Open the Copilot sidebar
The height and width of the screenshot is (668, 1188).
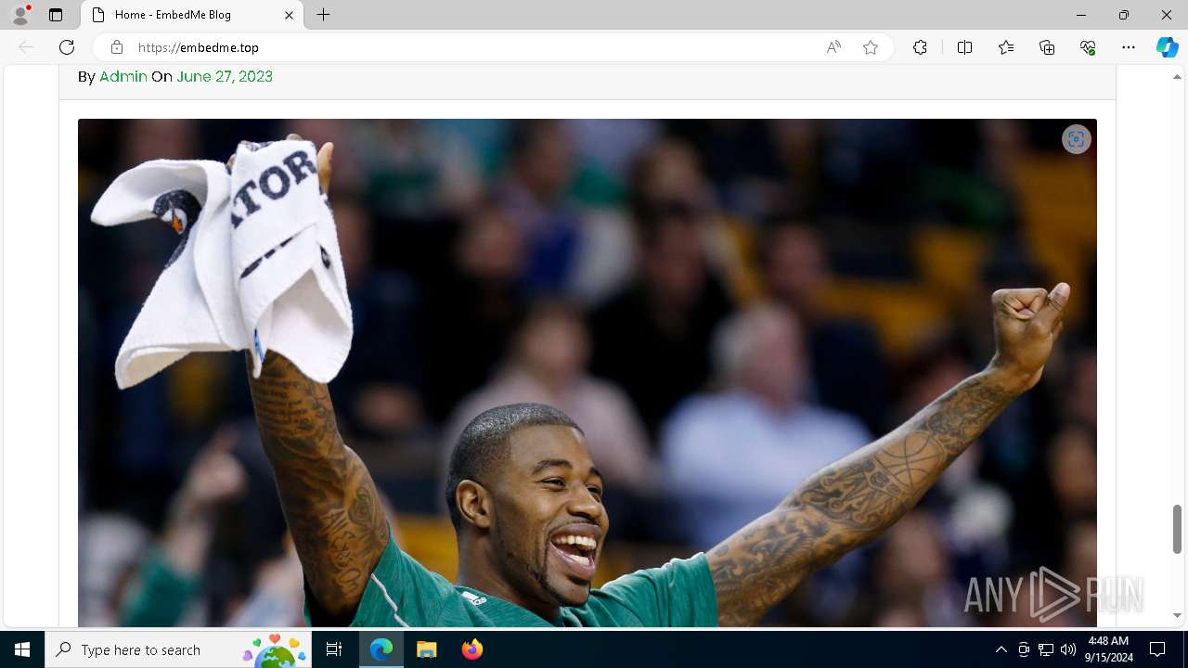[1167, 47]
